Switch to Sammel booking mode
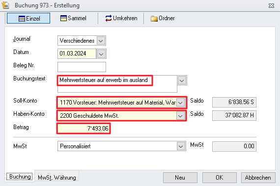The height and width of the screenshot is (186, 280). (x=73, y=18)
